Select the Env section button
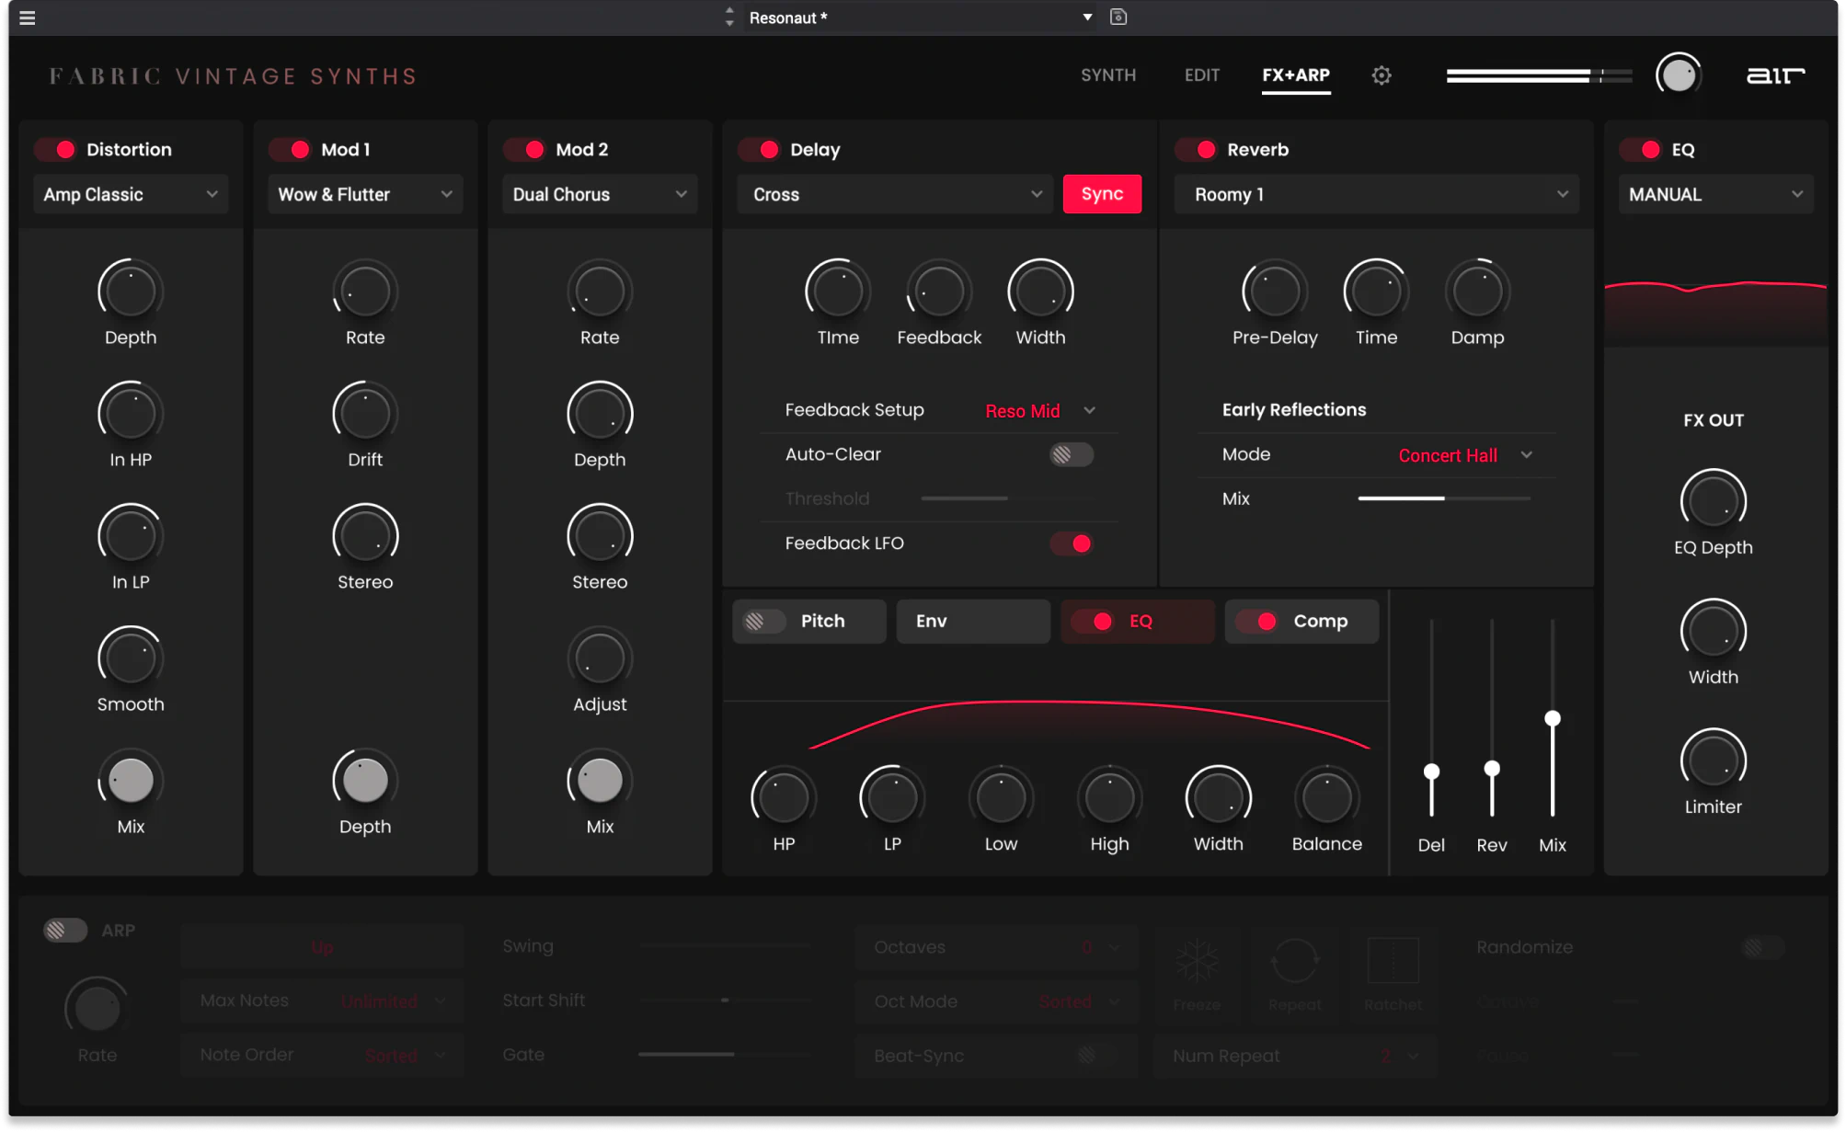This screenshot has height=1132, width=1846. [x=972, y=621]
